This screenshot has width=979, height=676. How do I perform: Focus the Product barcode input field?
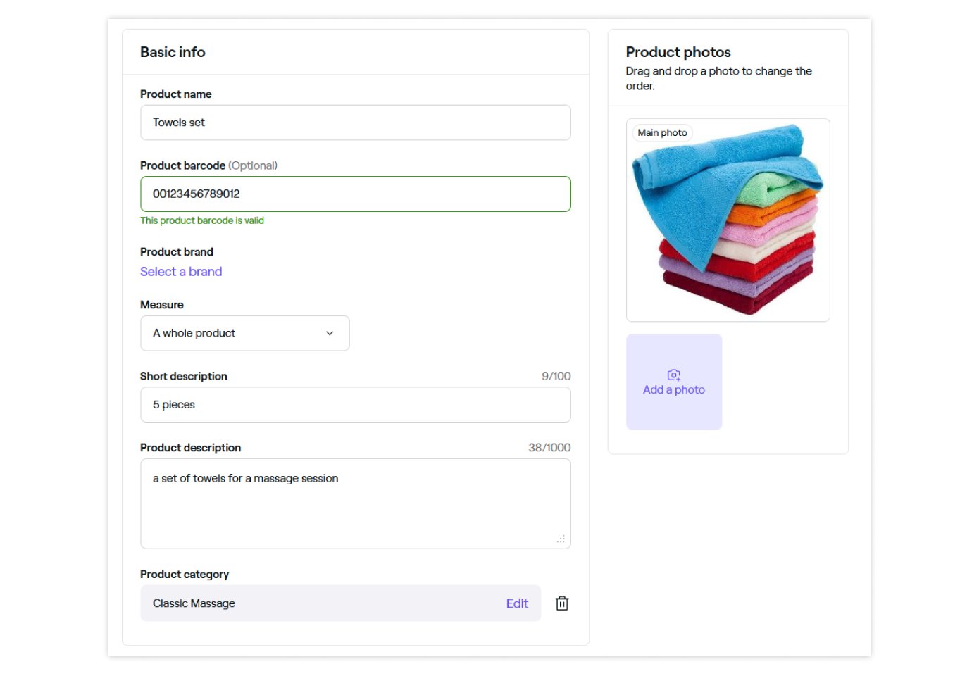356,194
